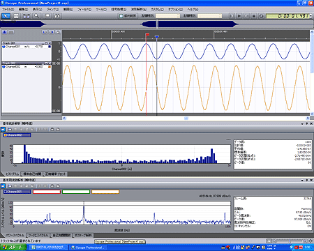Viewport: 314px width, 251px height.
Task: Toggle Channel002 visibility in track list
Action: click(3, 67)
